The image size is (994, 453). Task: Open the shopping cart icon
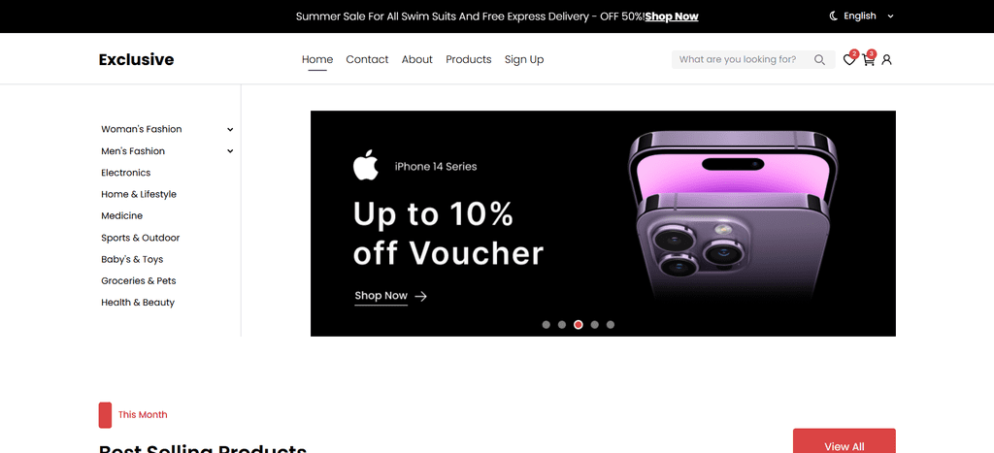[x=868, y=60]
